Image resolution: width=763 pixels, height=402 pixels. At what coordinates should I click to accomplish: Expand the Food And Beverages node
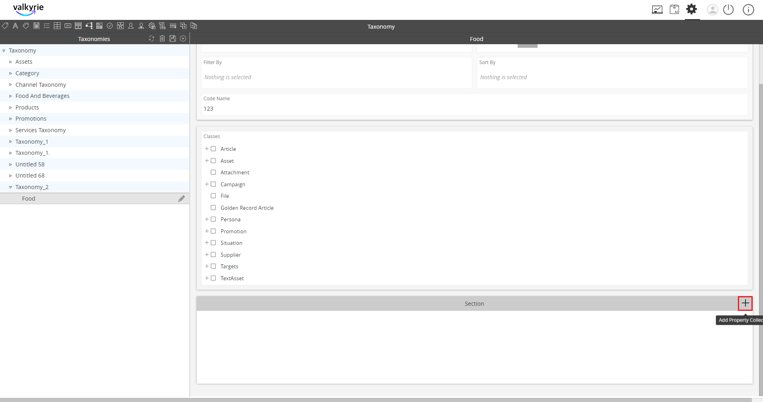coord(10,96)
